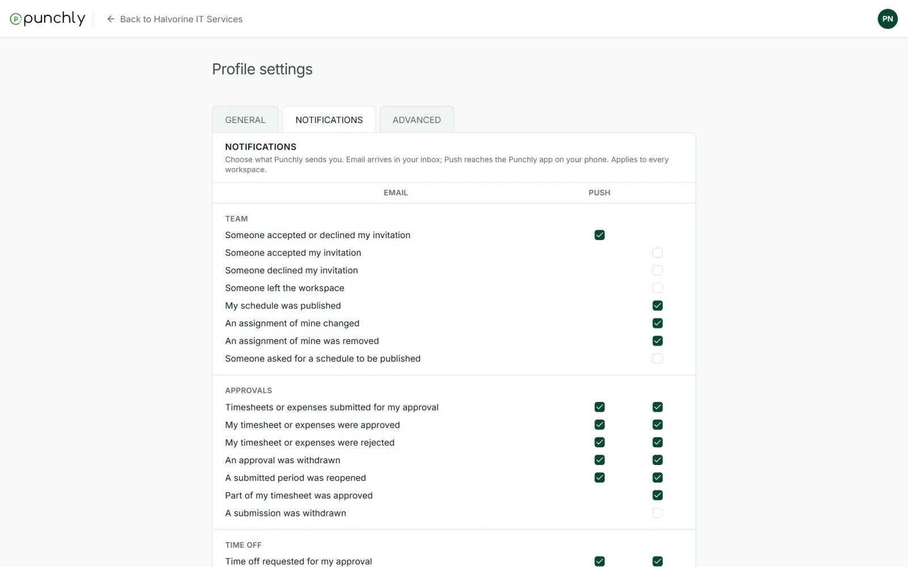Click the TEAM section label

(236, 219)
